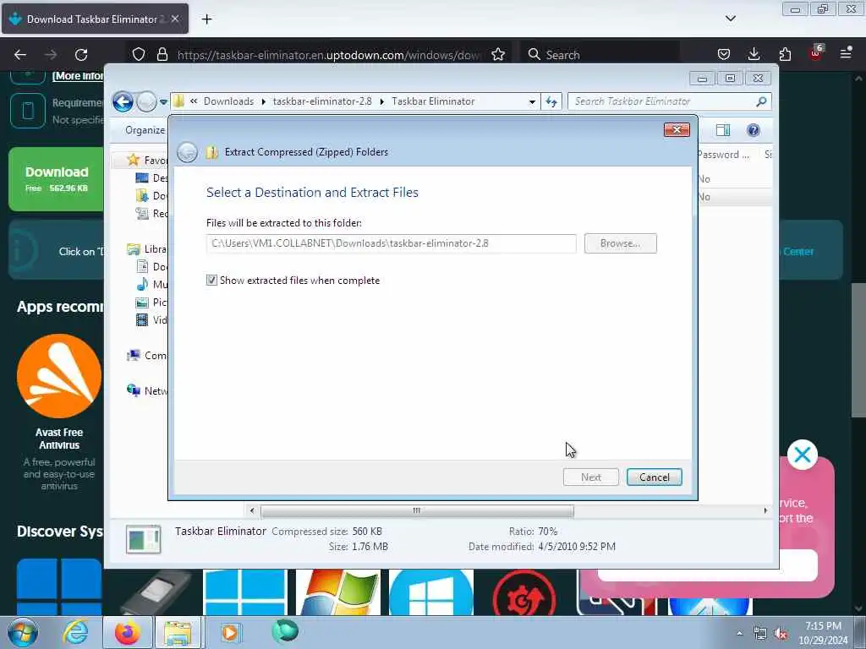Click Cancel in the Extract dialog
866x649 pixels.
click(x=655, y=477)
